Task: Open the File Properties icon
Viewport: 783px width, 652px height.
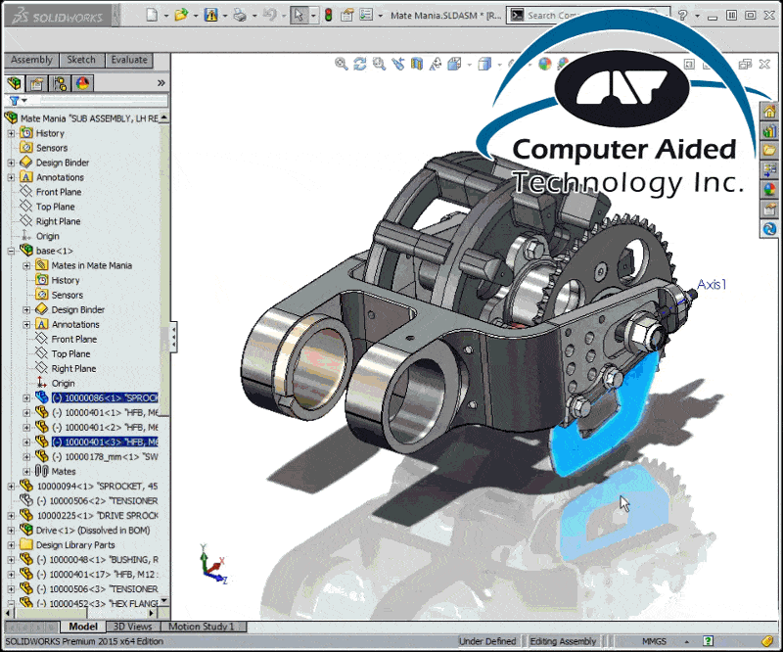Action: (346, 15)
